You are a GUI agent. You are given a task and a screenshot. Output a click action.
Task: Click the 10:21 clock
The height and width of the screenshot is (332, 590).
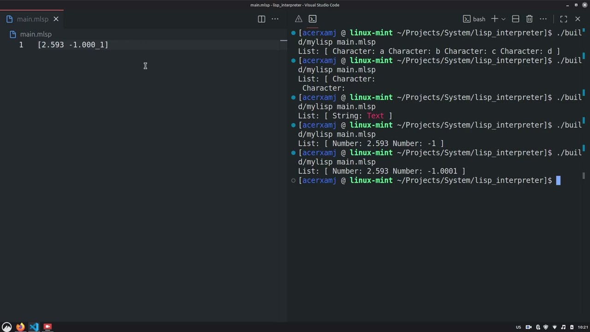[x=583, y=327]
